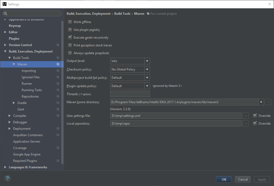Image resolution: width=274 pixels, height=186 pixels.
Task: Open the Checksum policy dropdown
Action: (x=147, y=69)
